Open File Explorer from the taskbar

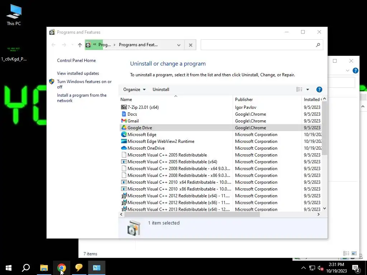(x=44, y=267)
